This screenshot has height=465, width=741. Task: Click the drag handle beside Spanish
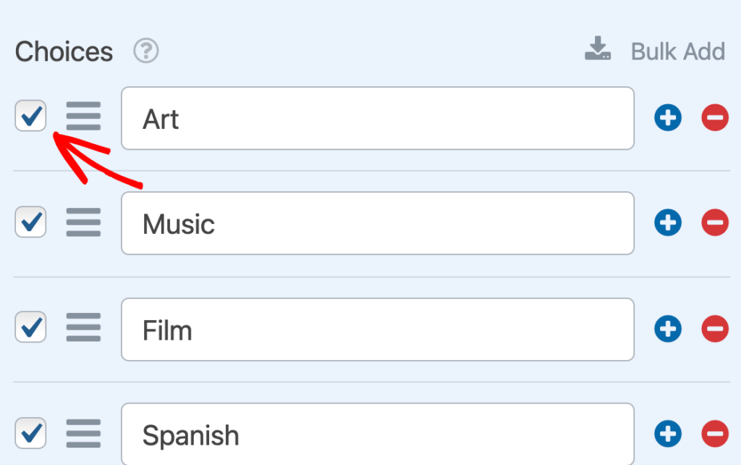tap(83, 433)
